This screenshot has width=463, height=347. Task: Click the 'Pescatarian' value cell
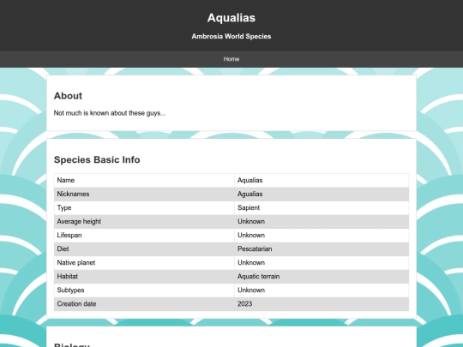point(322,249)
